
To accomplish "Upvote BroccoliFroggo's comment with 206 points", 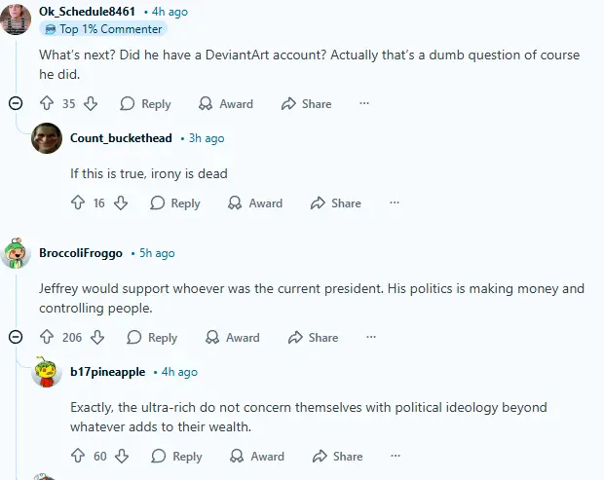I will [x=46, y=337].
